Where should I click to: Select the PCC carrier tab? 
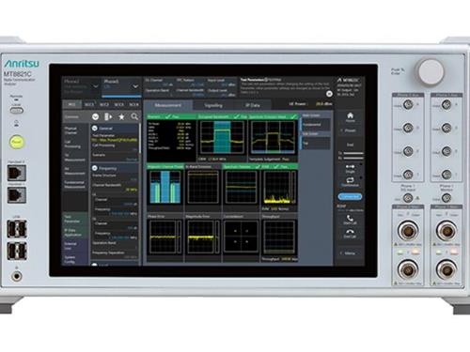71,104
